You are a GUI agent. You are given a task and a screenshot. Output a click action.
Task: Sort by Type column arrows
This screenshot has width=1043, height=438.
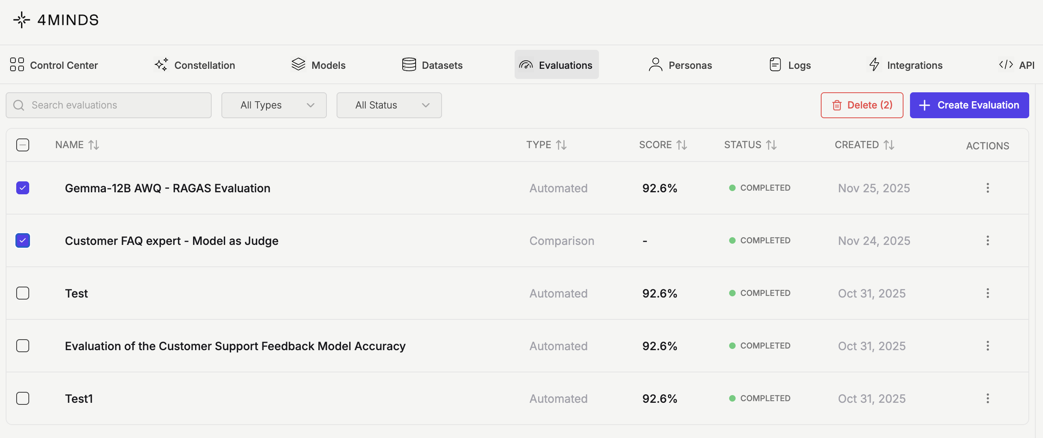tap(561, 145)
